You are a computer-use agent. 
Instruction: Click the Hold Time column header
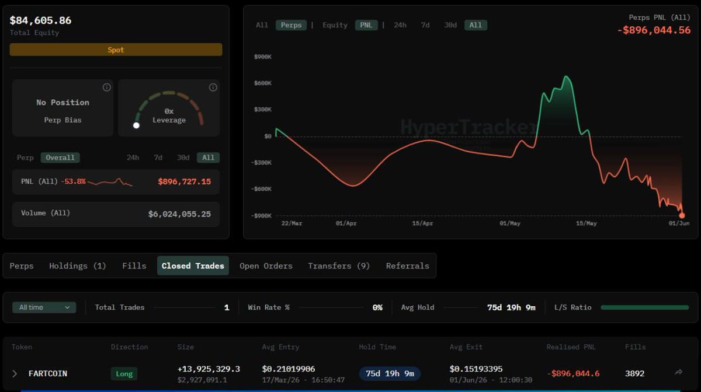[377, 347]
